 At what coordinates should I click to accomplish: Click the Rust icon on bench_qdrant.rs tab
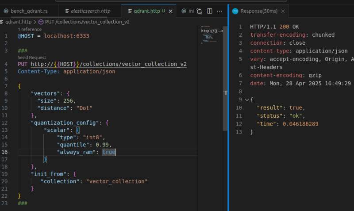[x=6, y=11]
